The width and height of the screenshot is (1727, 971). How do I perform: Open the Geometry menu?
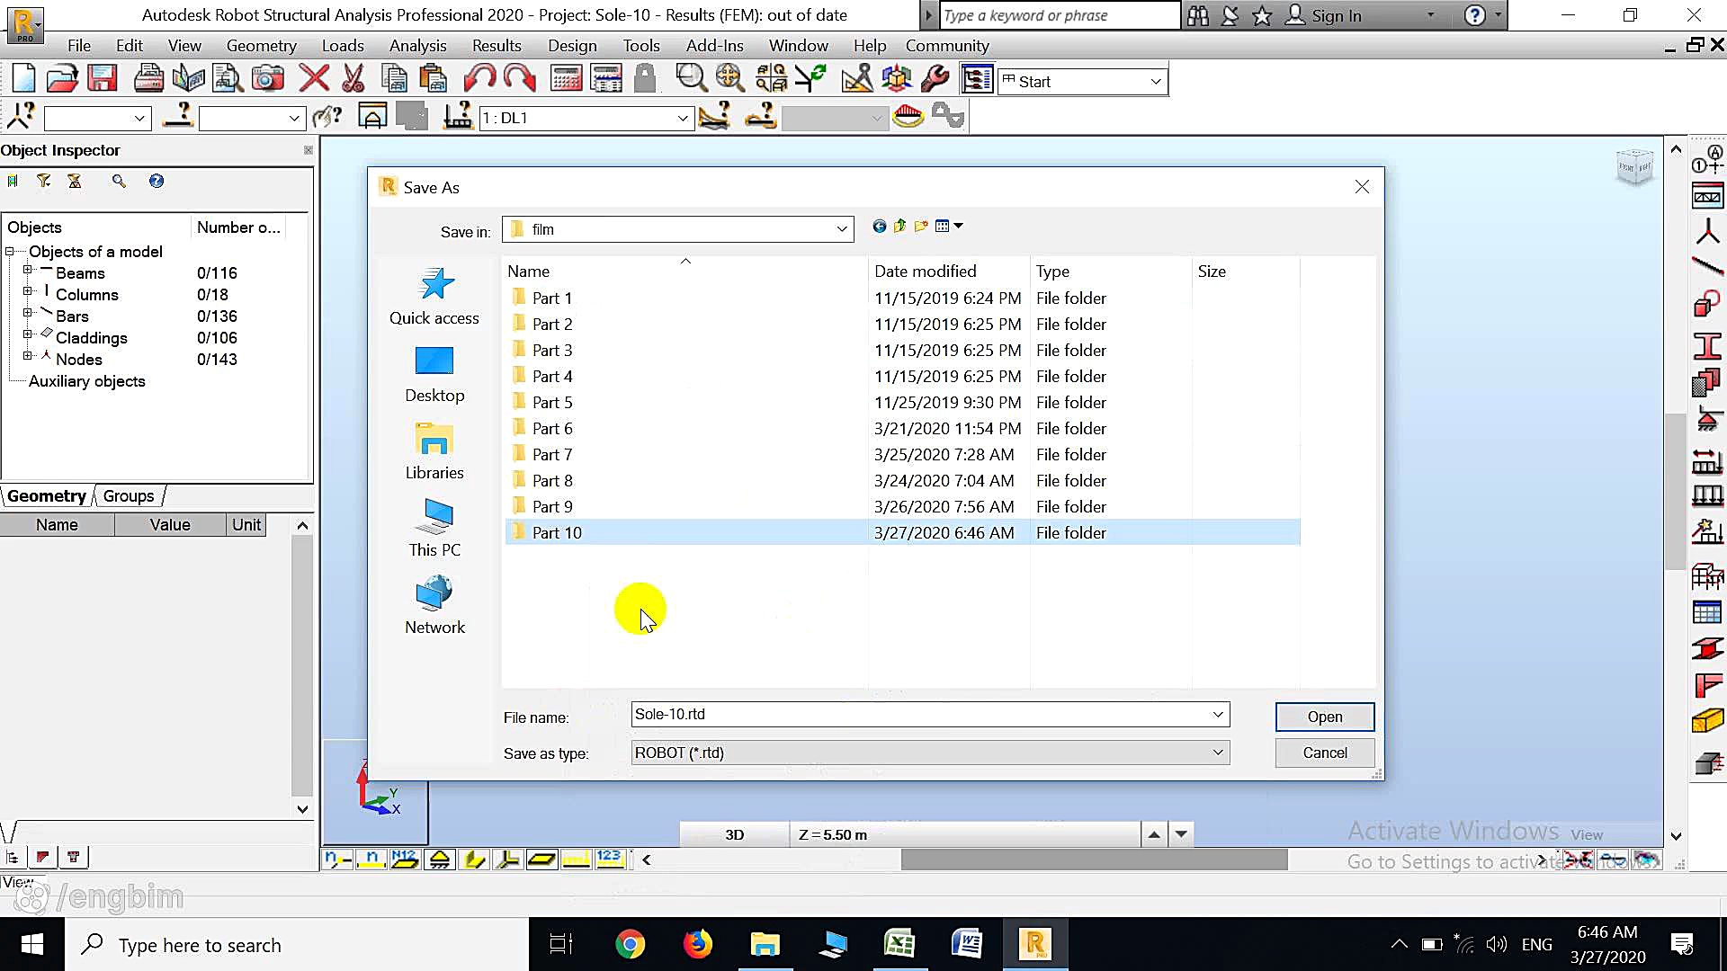pyautogui.click(x=261, y=46)
